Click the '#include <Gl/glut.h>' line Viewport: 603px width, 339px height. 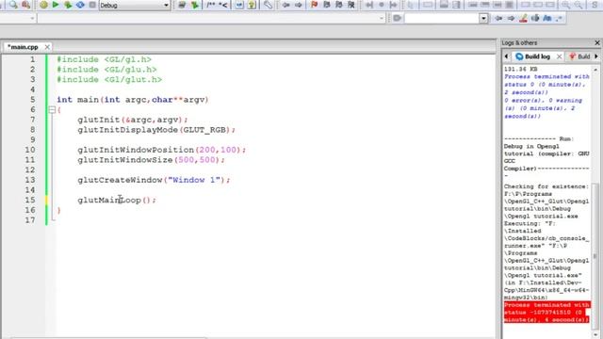109,79
